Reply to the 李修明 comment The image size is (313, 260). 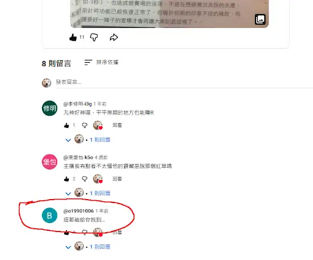[117, 125]
